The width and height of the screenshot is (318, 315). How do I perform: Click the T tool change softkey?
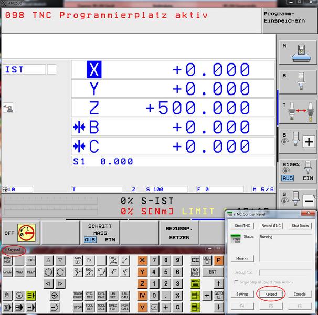(x=298, y=112)
